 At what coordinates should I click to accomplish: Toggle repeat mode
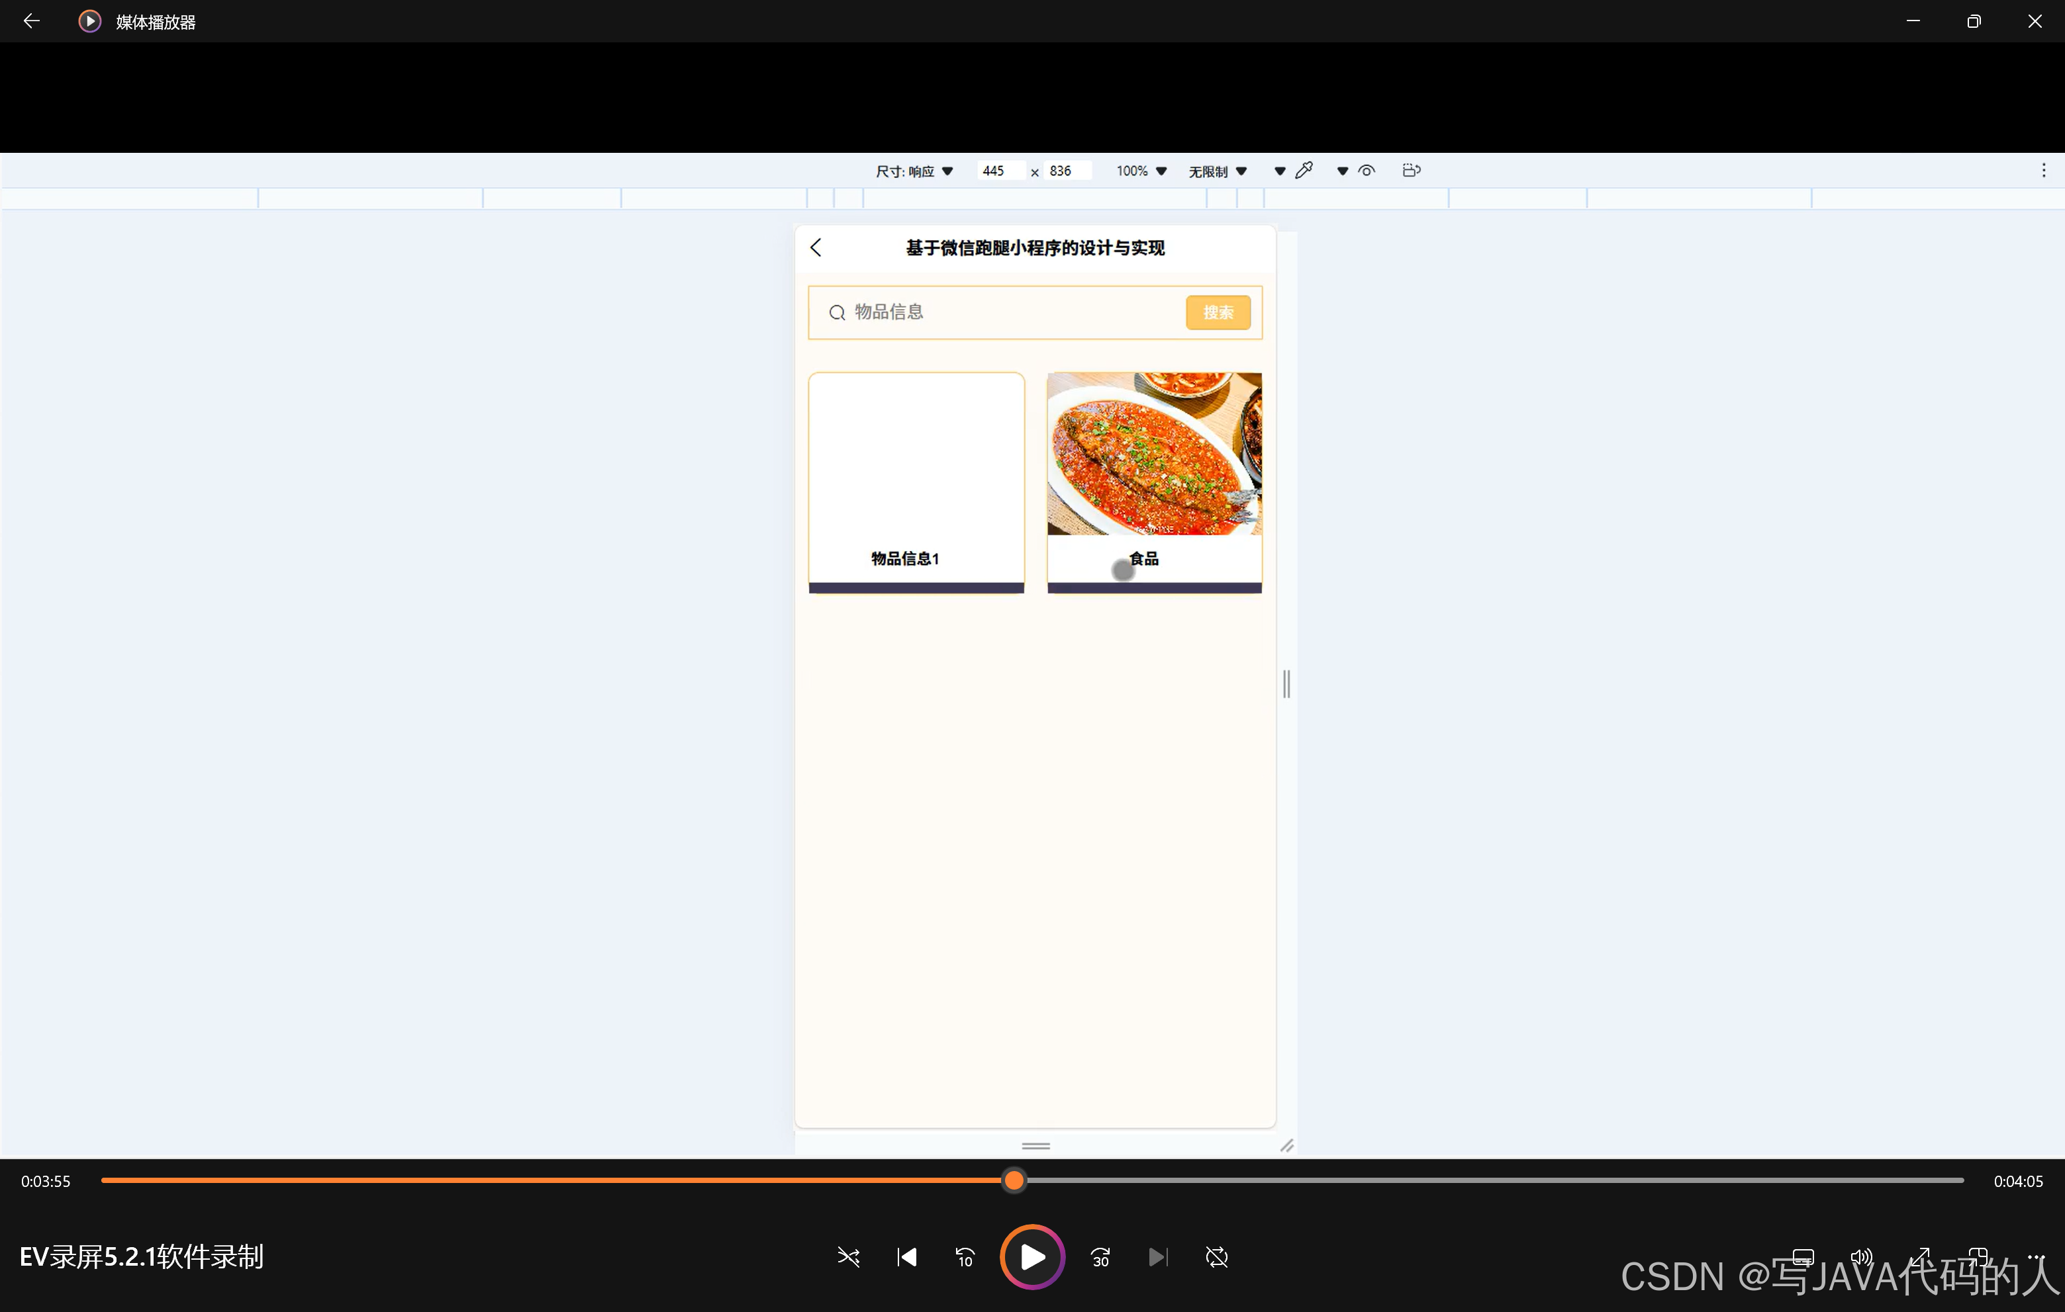1216,1257
